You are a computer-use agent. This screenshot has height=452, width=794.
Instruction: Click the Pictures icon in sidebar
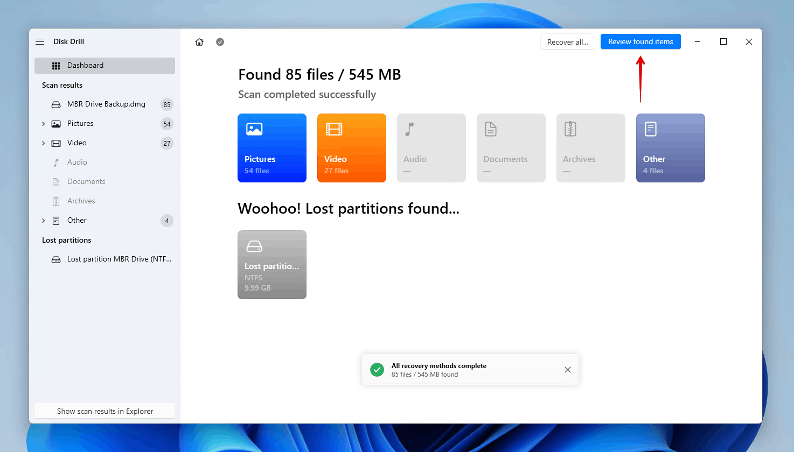coord(56,124)
